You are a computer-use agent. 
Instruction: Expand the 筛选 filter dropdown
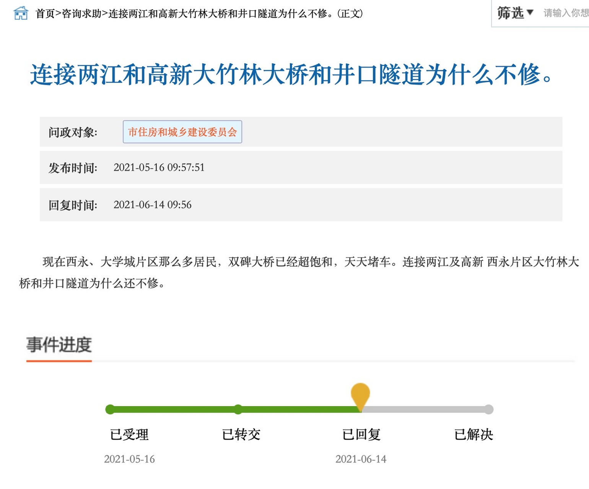click(x=515, y=13)
